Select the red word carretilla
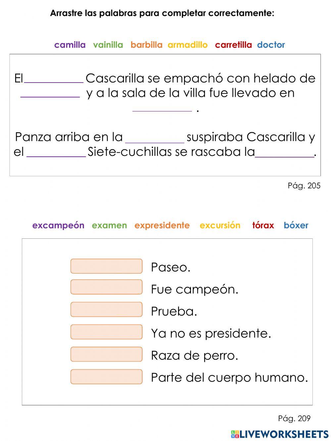 pos(233,45)
